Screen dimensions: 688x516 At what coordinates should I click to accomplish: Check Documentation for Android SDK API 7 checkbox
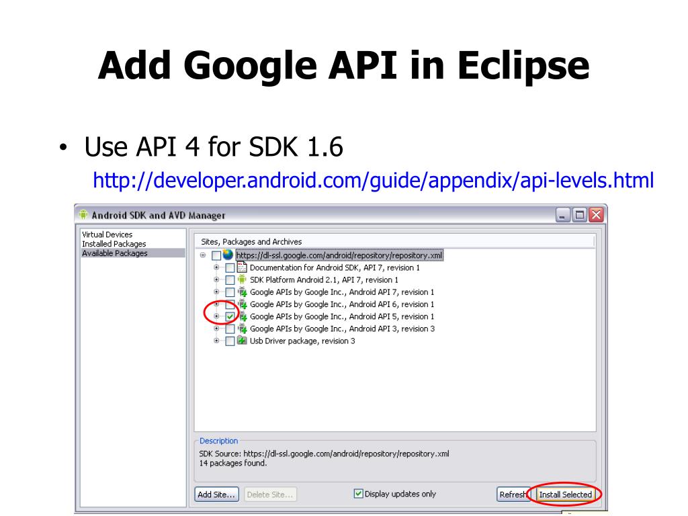pyautogui.click(x=230, y=267)
